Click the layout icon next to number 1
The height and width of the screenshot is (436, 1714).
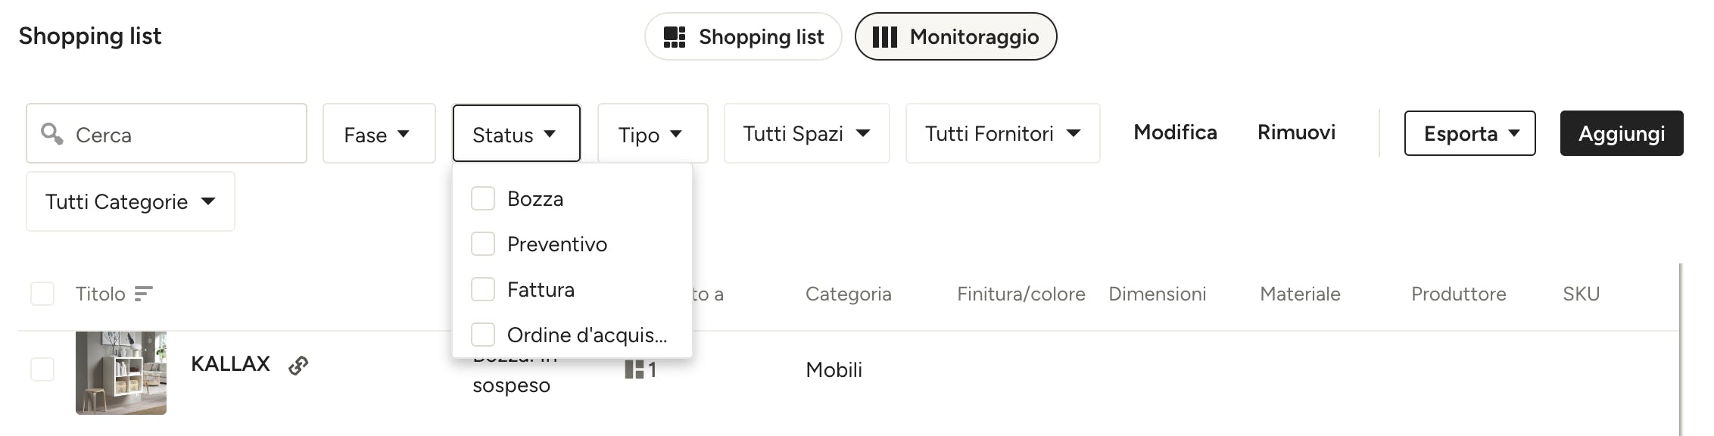point(634,369)
